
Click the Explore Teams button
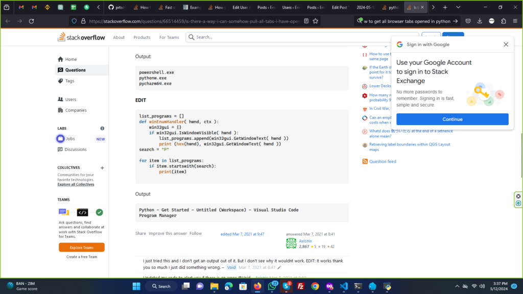(x=82, y=248)
